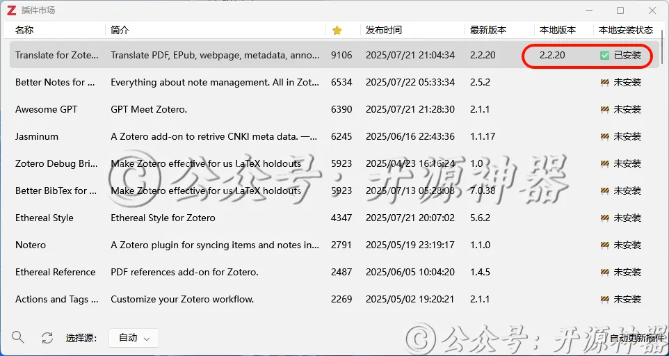Minimize the 插件市场 window
Image resolution: width=669 pixels, height=356 pixels.
pos(589,10)
